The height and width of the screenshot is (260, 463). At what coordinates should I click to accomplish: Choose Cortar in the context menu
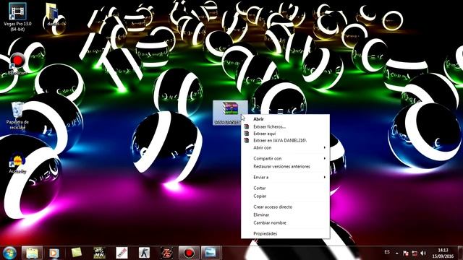pyautogui.click(x=285, y=188)
